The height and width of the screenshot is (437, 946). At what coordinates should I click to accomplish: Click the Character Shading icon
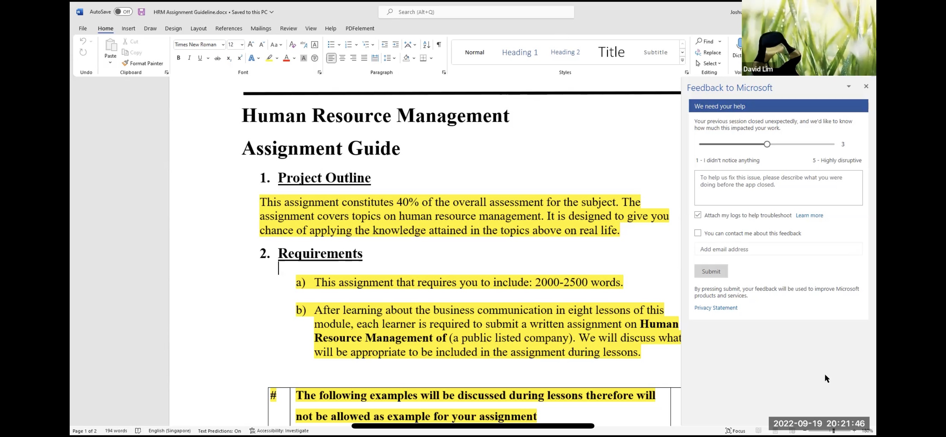point(303,58)
